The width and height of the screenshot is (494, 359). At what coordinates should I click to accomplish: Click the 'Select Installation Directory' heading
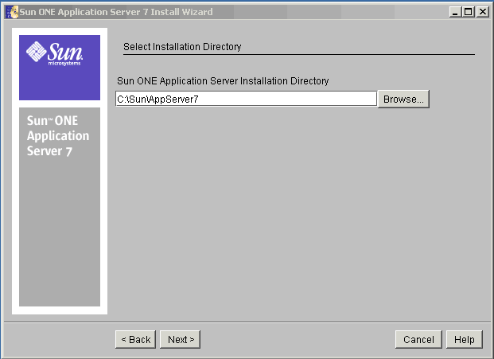pyautogui.click(x=182, y=47)
